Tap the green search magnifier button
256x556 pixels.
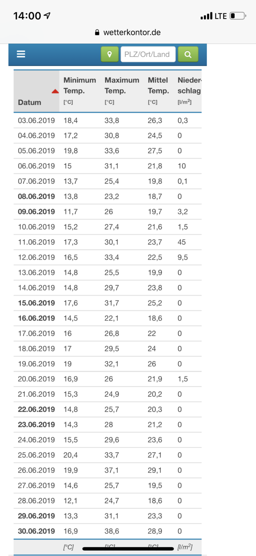(x=188, y=54)
